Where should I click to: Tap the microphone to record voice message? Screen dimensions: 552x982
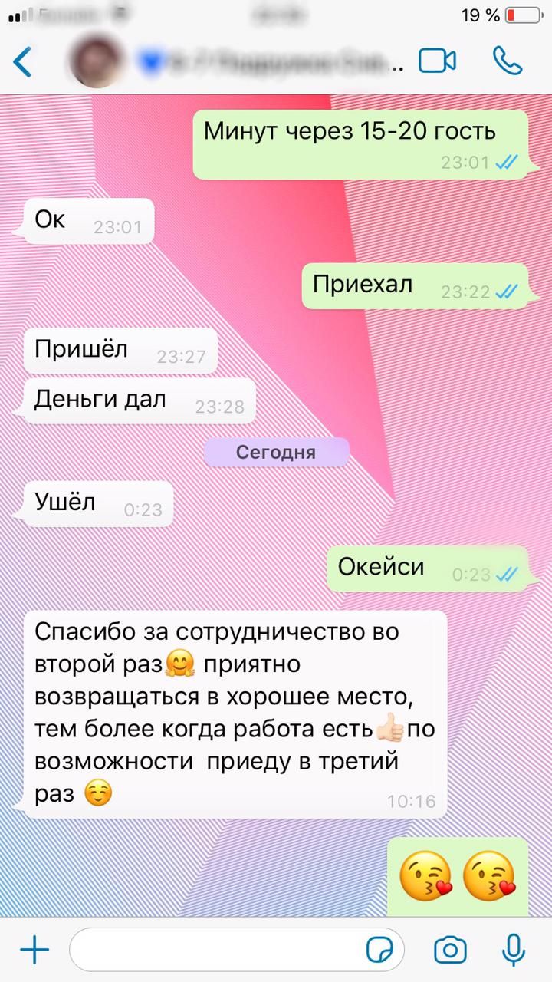pyautogui.click(x=513, y=951)
